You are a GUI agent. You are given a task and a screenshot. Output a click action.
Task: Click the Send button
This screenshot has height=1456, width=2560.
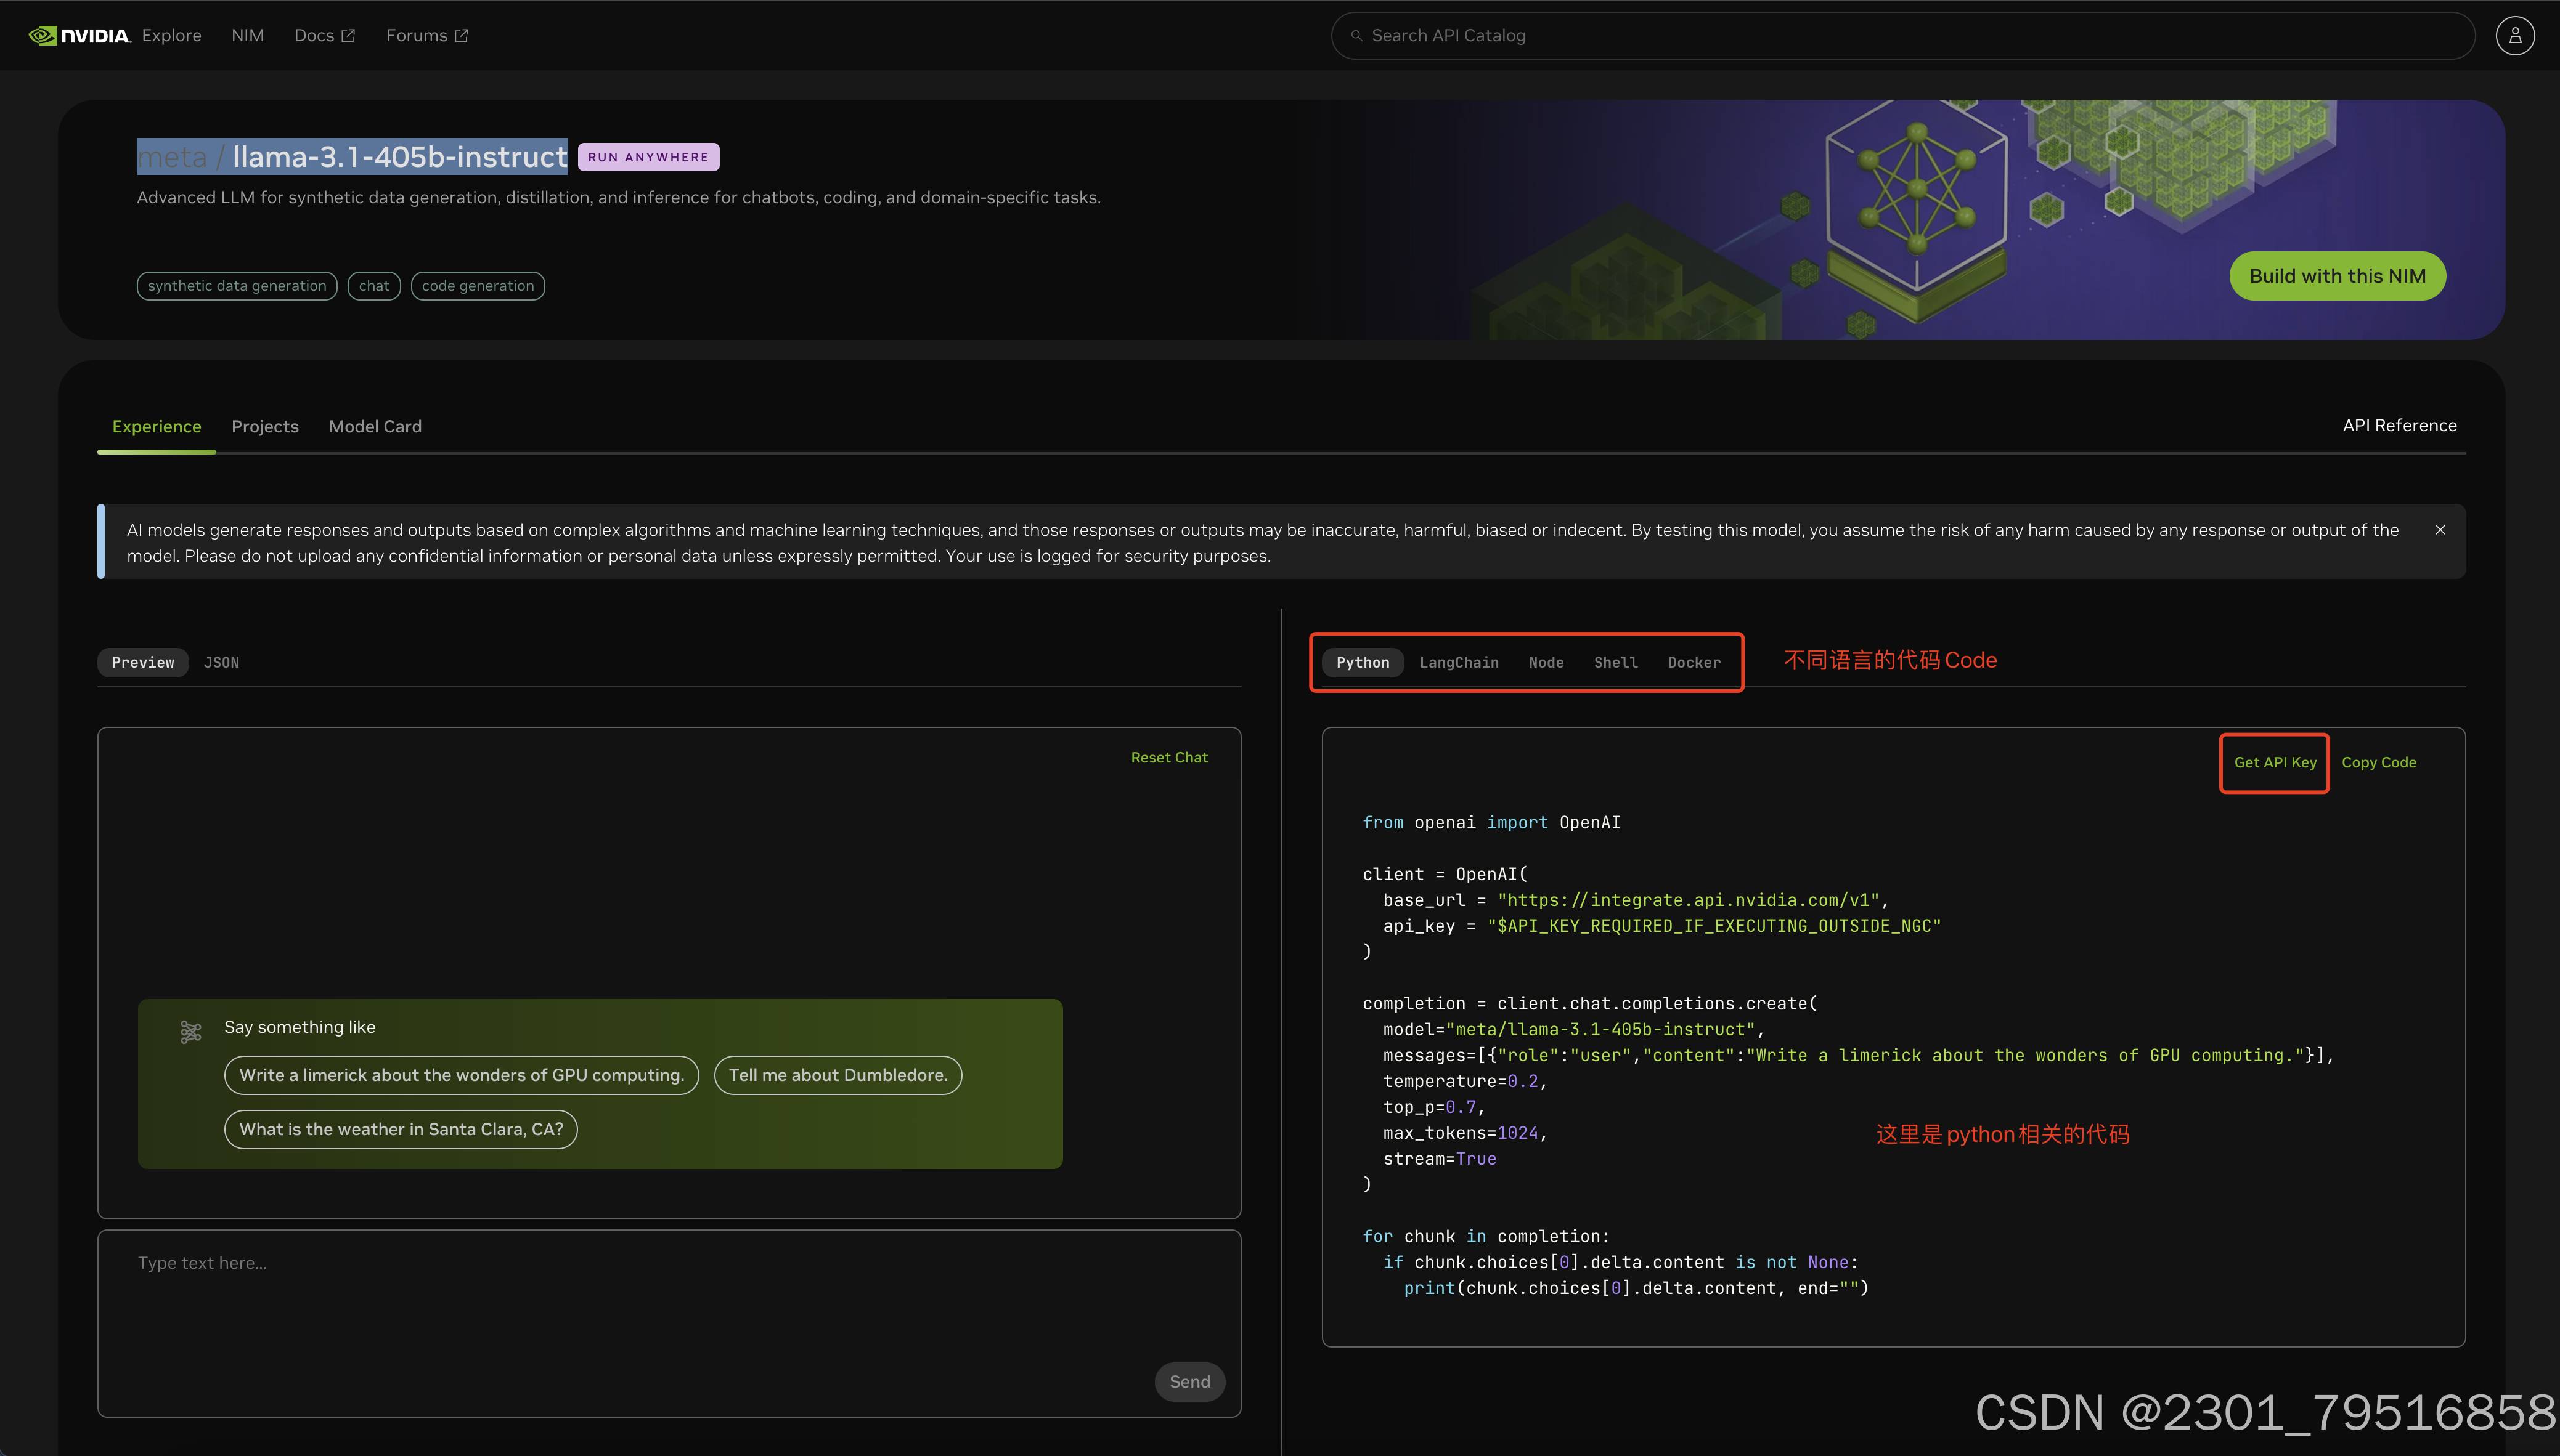[1189, 1382]
